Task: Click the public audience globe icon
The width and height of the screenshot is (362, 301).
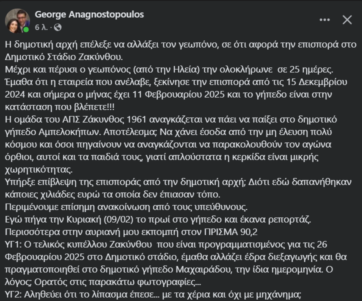Action: (57, 27)
